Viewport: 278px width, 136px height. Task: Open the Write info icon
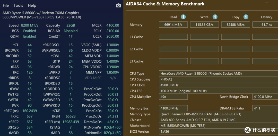tap(215, 17)
